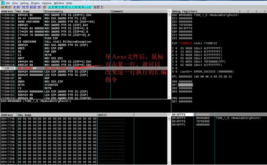This screenshot has width=267, height=165.
Task: Show Call stack via K button
Action: click(76, 7)
